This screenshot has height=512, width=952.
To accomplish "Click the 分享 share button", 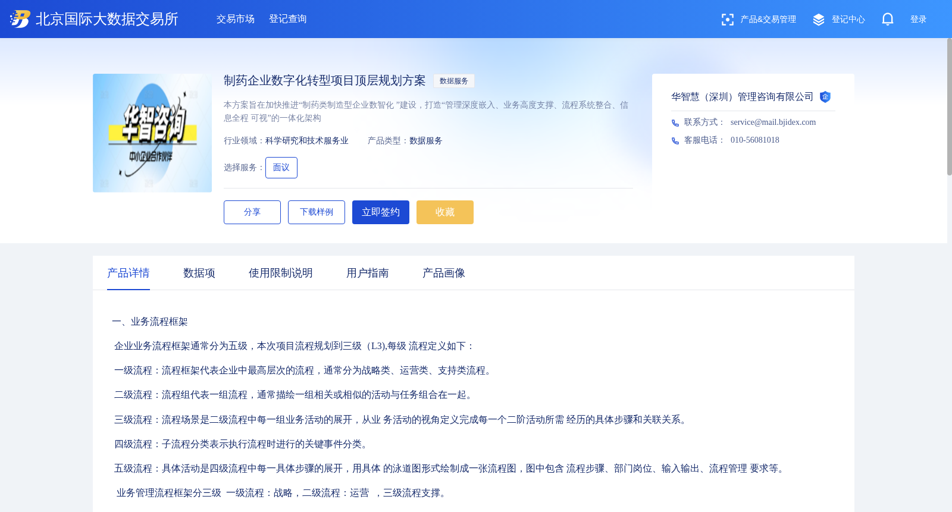I will [252, 212].
